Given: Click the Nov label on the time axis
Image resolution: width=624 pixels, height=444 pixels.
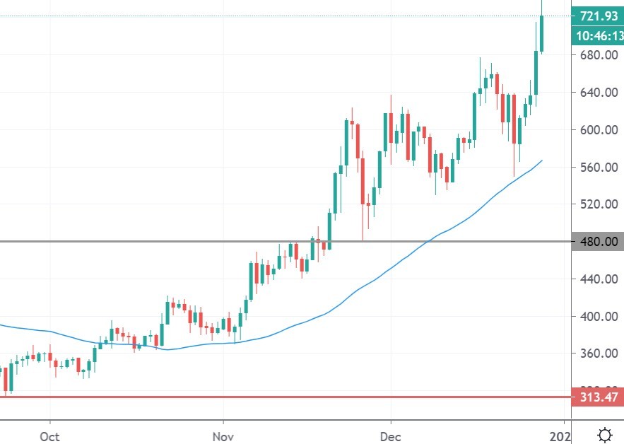Looking at the screenshot, I should pyautogui.click(x=222, y=437).
